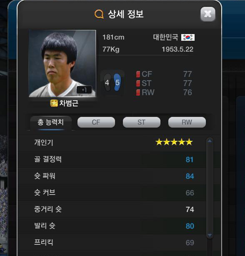Click the blue right foot rating 5 icon
This screenshot has height=256, width=245.
pos(117,82)
